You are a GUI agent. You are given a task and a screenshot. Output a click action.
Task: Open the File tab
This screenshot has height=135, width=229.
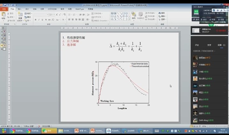(x=4, y=9)
